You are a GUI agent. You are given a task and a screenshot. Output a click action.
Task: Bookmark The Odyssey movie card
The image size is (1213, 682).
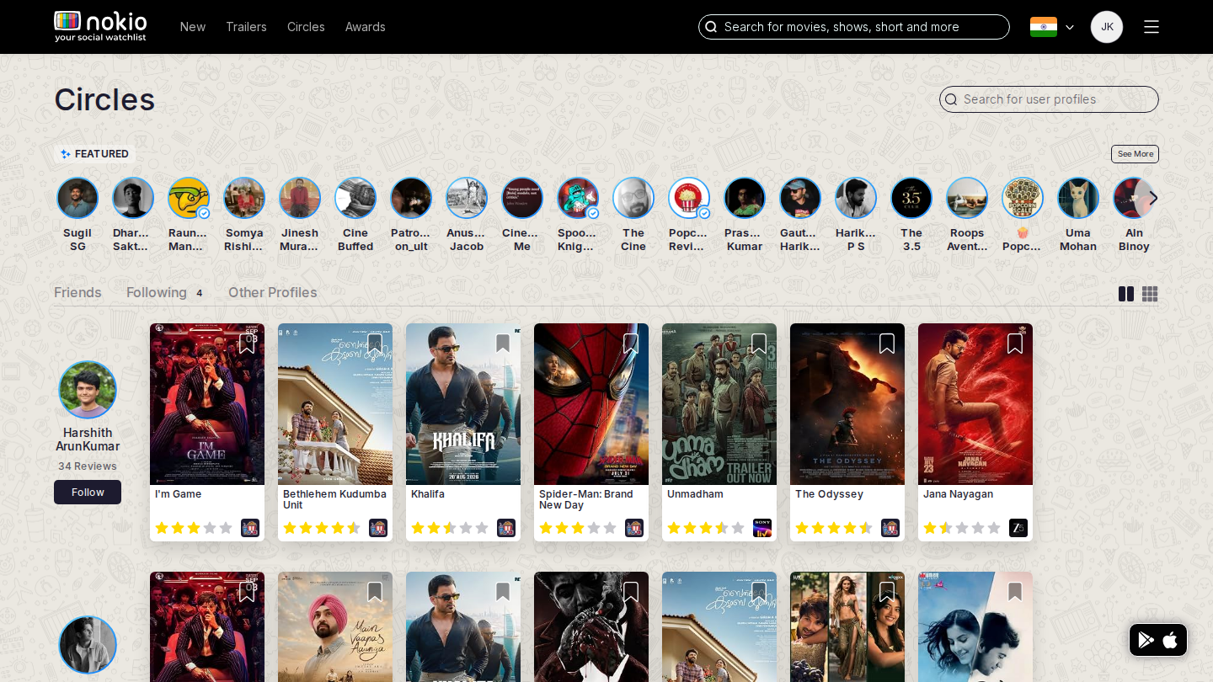887,344
